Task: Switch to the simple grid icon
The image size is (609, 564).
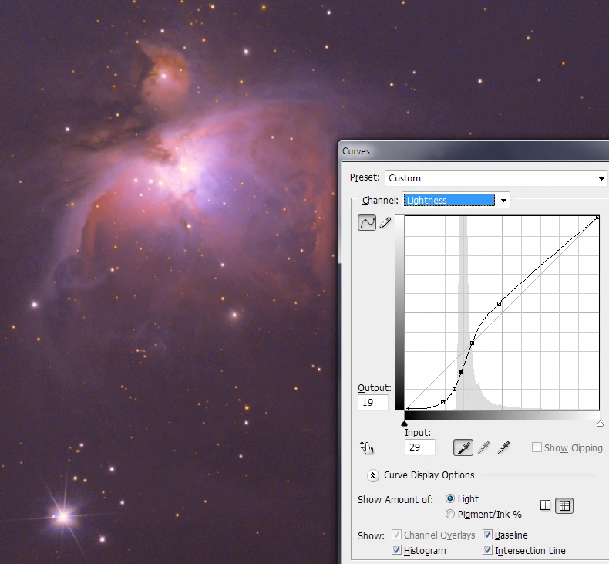Action: tap(546, 505)
